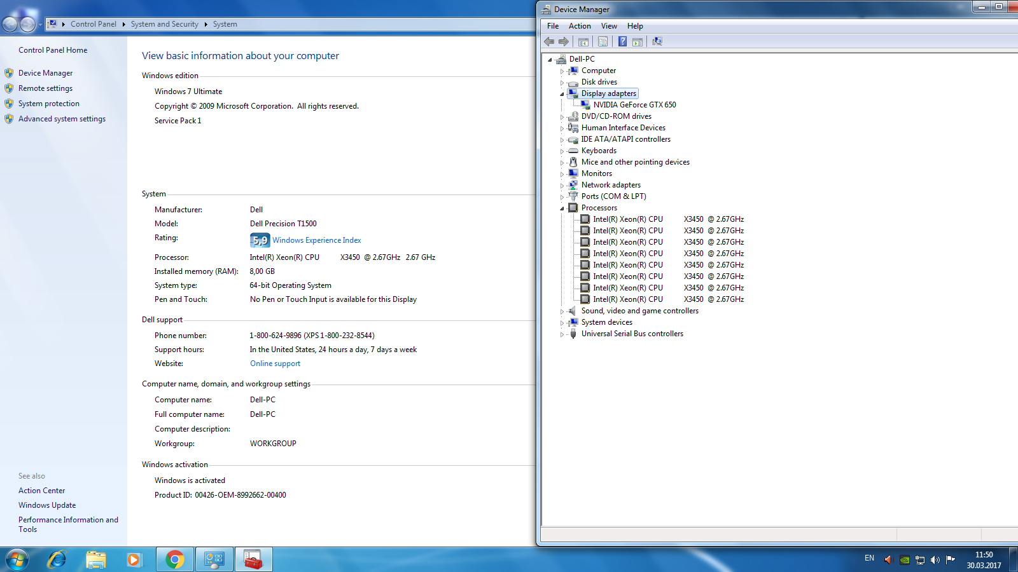Screen dimensions: 1018x572
Task: Open Control Panel Home link
Action: click(x=53, y=50)
